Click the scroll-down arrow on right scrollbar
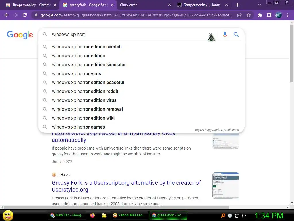 [292, 203]
